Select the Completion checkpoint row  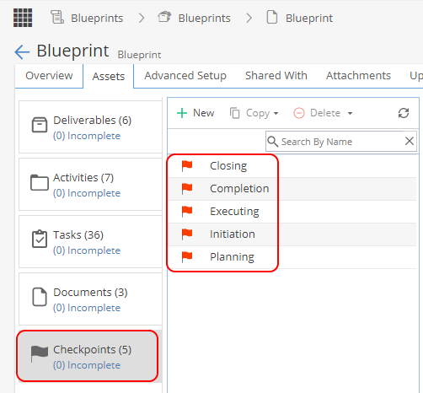pos(292,189)
